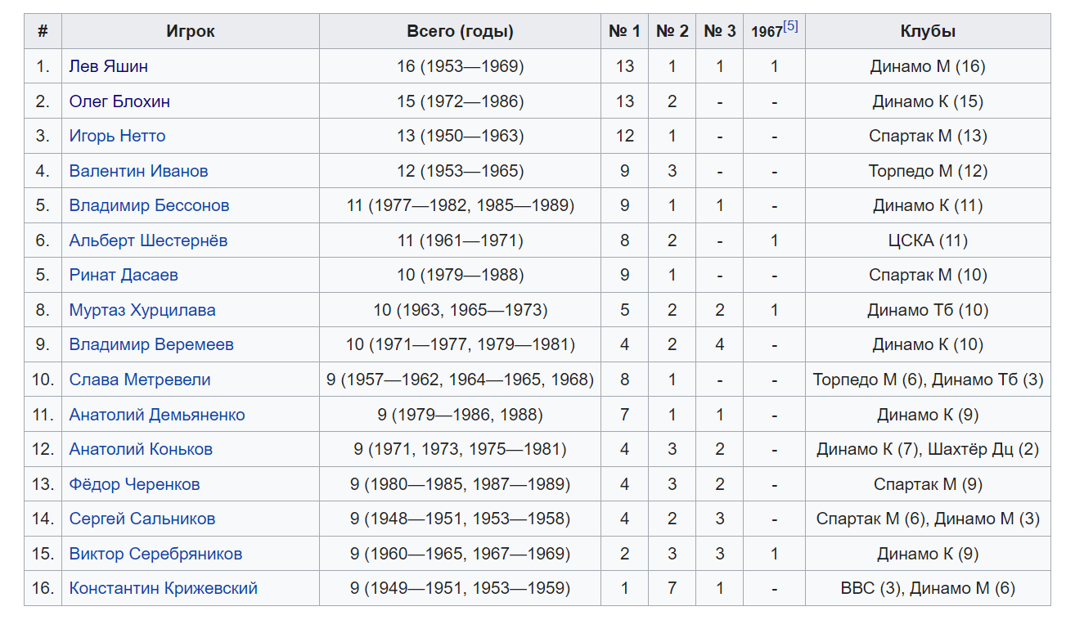Click the Владимир Веремеев link
This screenshot has width=1075, height=620.
click(x=151, y=344)
